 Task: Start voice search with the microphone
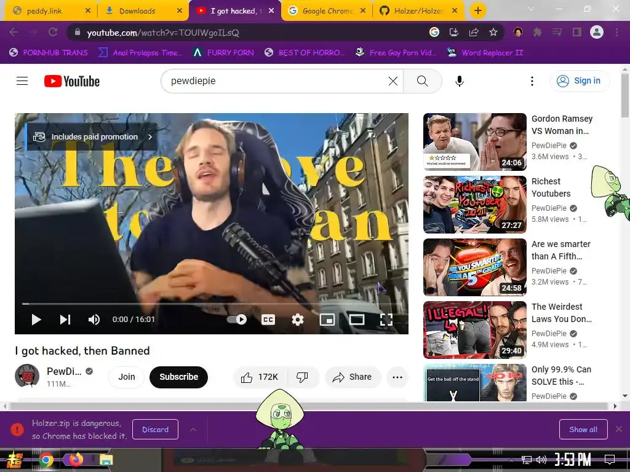459,81
